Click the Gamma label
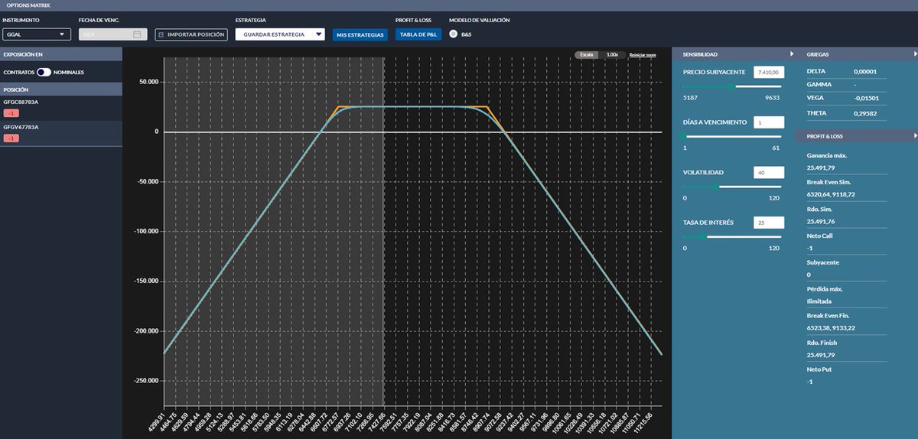The width and height of the screenshot is (918, 439). (819, 84)
